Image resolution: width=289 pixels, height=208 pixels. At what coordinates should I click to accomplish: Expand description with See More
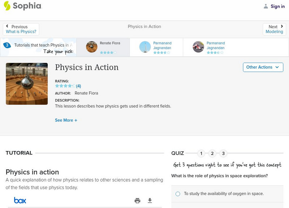click(x=66, y=120)
